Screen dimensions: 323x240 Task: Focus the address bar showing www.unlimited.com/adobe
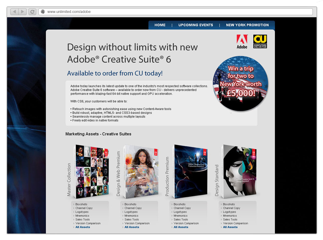tap(175, 12)
